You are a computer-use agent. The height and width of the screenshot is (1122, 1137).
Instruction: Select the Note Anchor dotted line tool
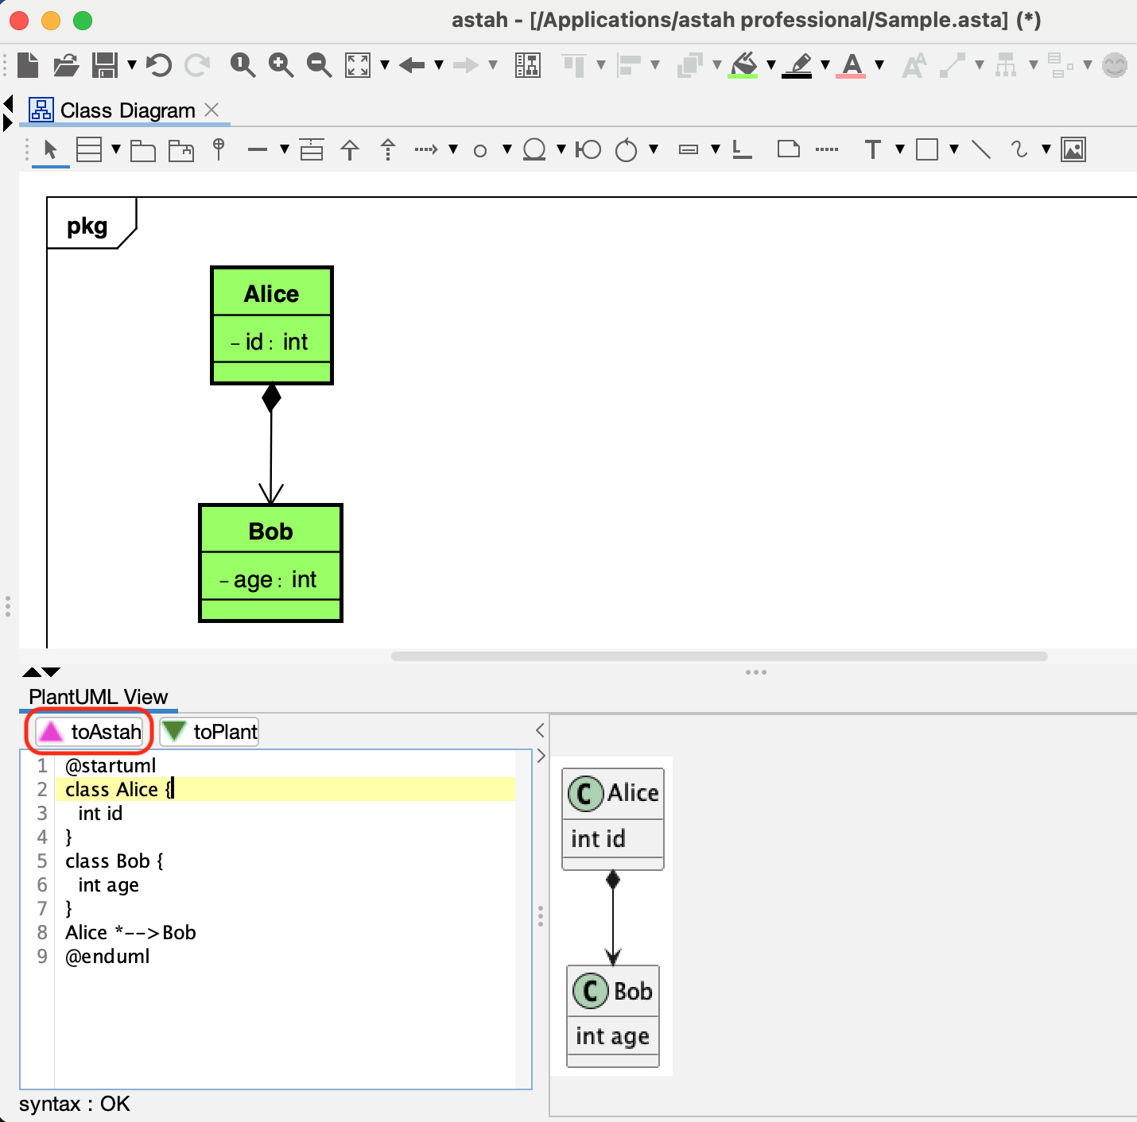pyautogui.click(x=827, y=149)
